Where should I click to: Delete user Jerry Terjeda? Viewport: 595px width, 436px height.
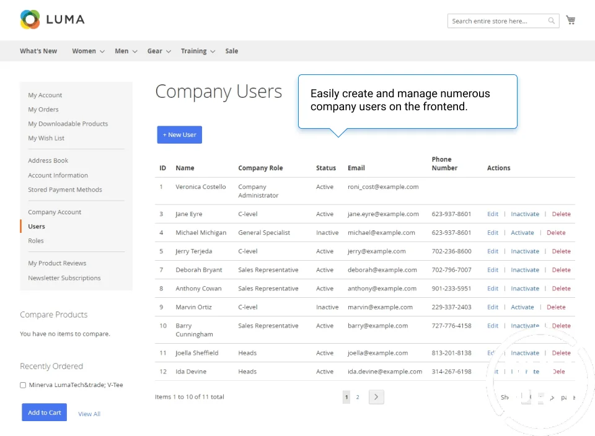[561, 251]
